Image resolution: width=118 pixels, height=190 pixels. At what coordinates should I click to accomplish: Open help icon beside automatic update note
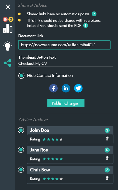point(94,14)
